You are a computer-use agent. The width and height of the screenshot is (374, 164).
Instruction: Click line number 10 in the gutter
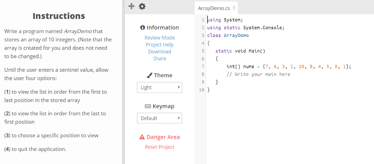202,90
